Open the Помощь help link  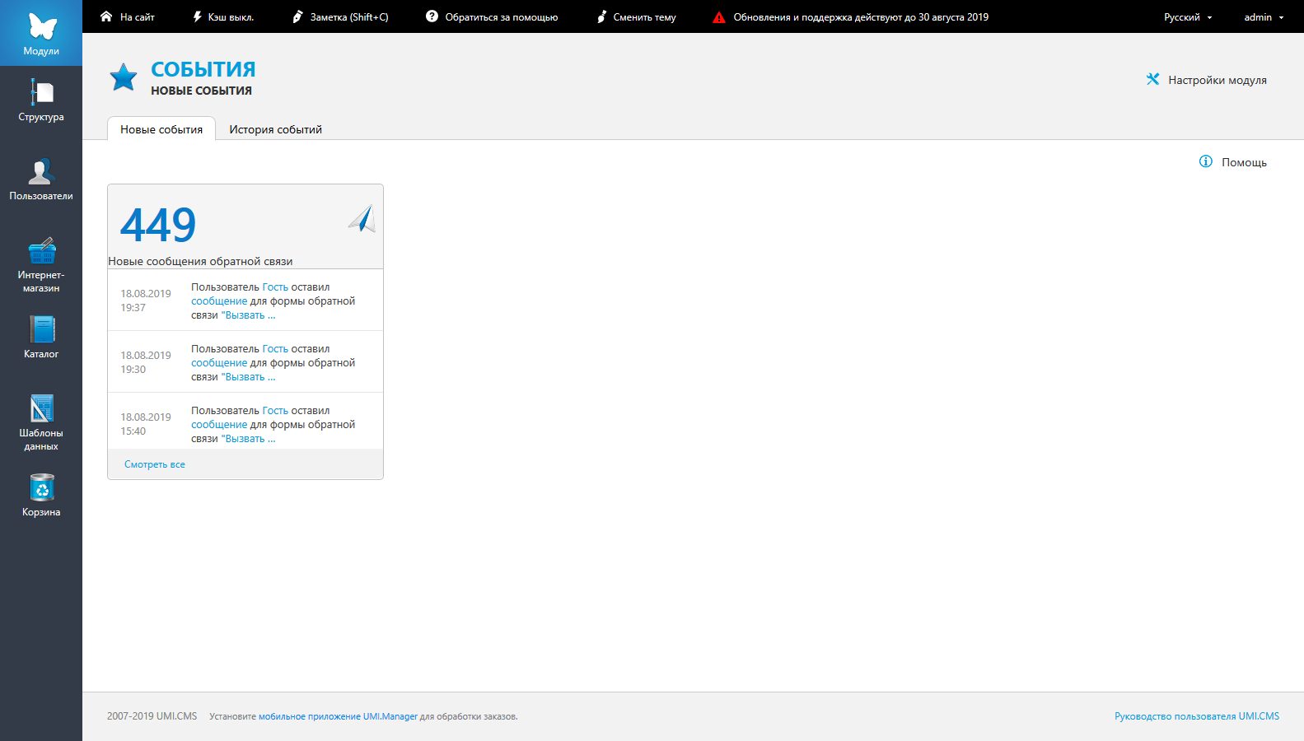(x=1233, y=162)
